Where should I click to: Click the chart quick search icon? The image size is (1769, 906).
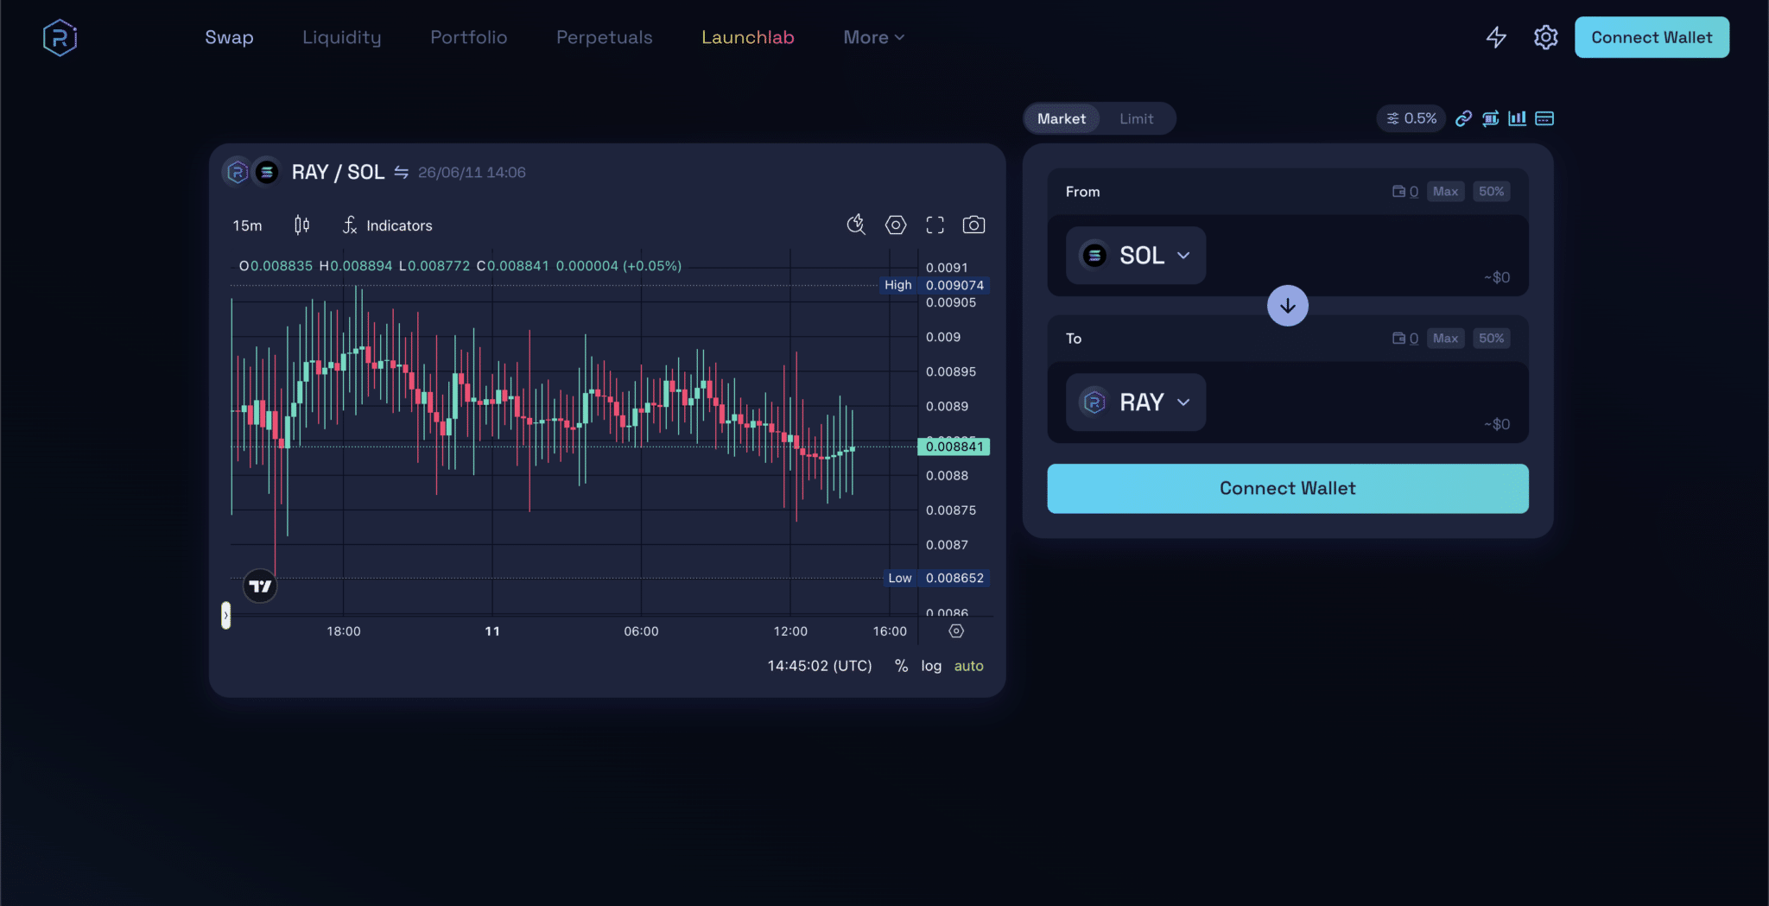(856, 225)
